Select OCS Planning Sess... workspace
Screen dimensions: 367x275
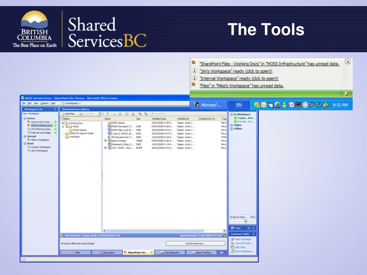pos(42,129)
